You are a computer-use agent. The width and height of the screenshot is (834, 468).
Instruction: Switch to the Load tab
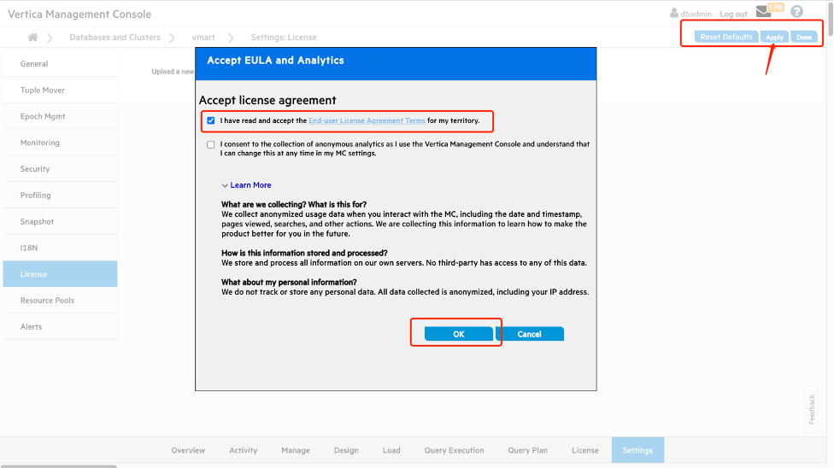point(391,450)
